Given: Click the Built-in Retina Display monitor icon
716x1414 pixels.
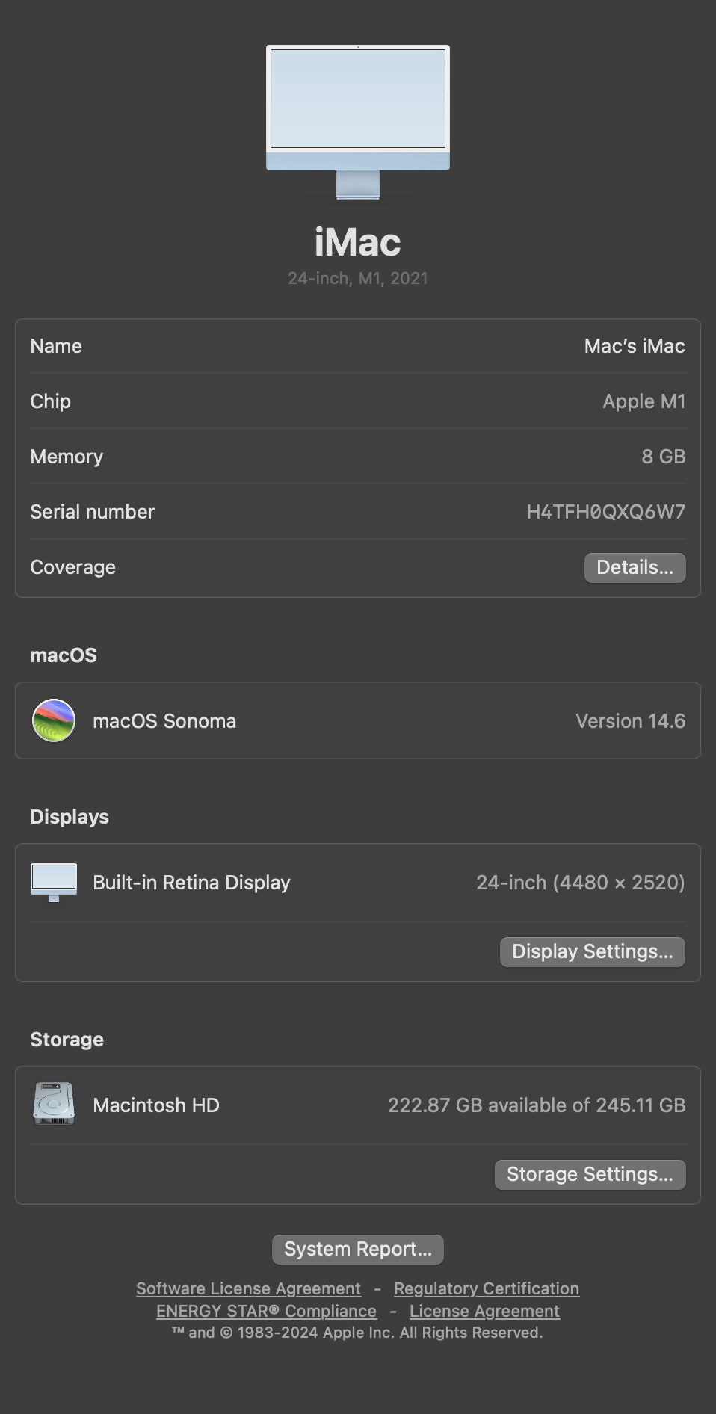Looking at the screenshot, I should (54, 882).
